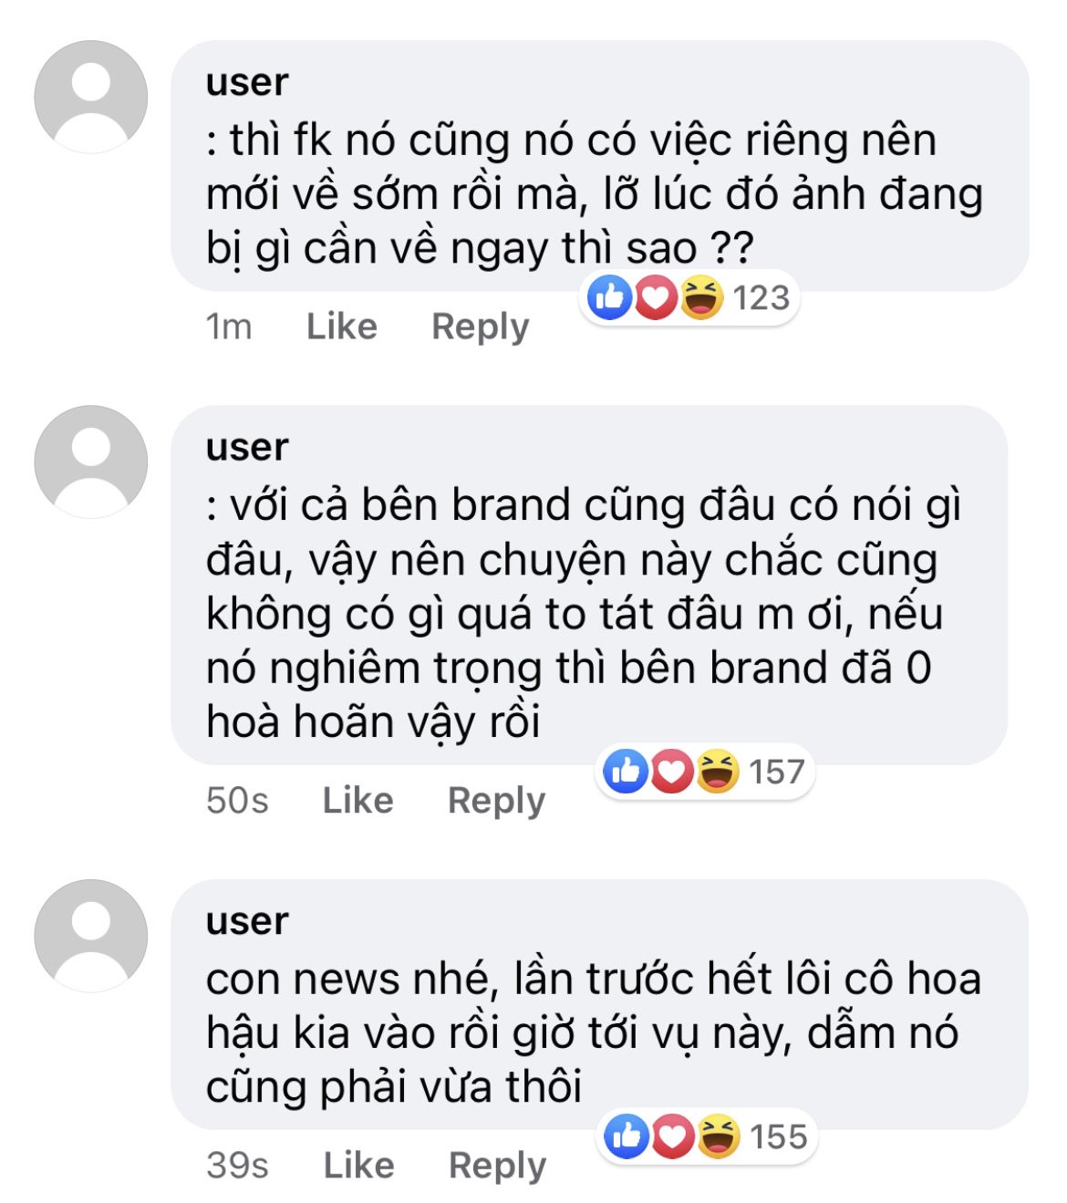The image size is (1067, 1203).
Task: Like the comment posted 50s ago
Action: [x=357, y=800]
